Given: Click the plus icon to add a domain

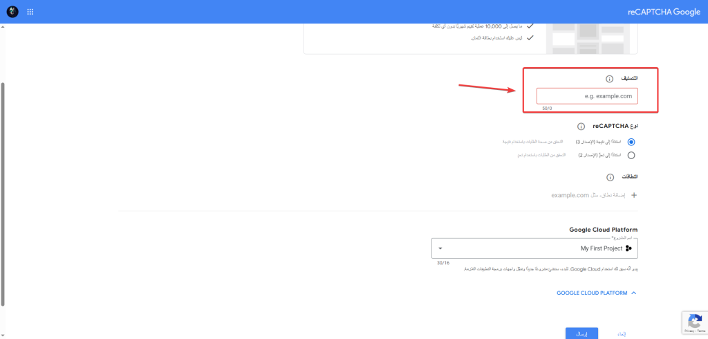Looking at the screenshot, I should [x=633, y=195].
